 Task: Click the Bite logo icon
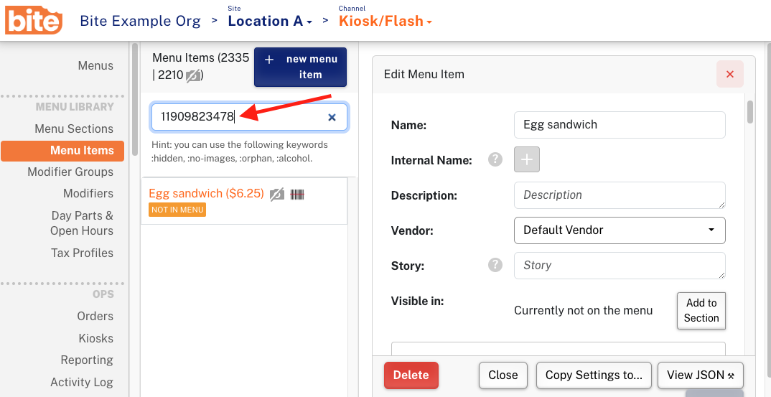[34, 21]
